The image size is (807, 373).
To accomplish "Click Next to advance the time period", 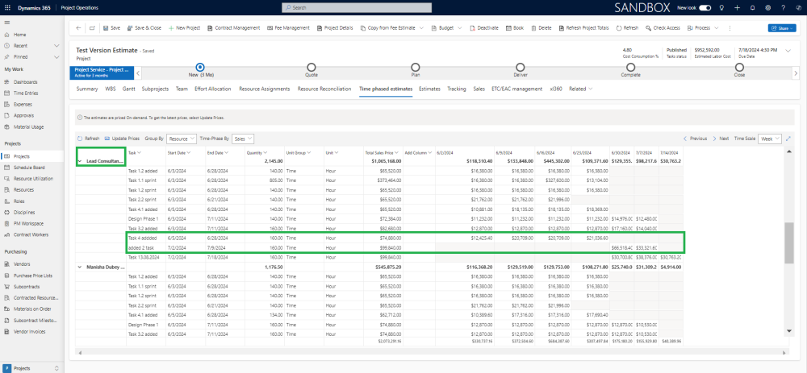I will [x=721, y=139].
